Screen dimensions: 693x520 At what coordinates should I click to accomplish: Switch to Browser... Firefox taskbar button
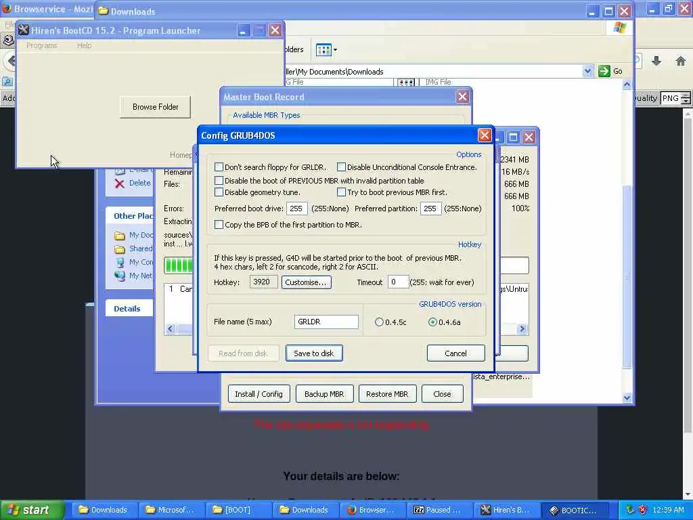click(x=372, y=510)
